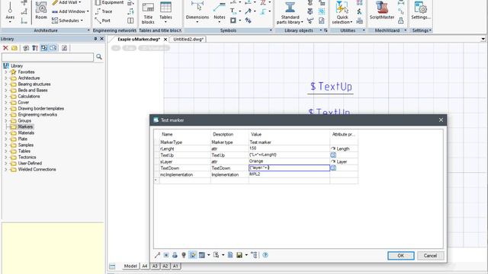Image resolution: width=488 pixels, height=274 pixels.
Task: Toggle the preview pane button in Library toolbar
Action: (x=53, y=48)
